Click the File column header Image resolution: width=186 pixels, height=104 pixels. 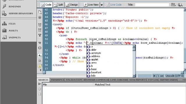coord(68,85)
